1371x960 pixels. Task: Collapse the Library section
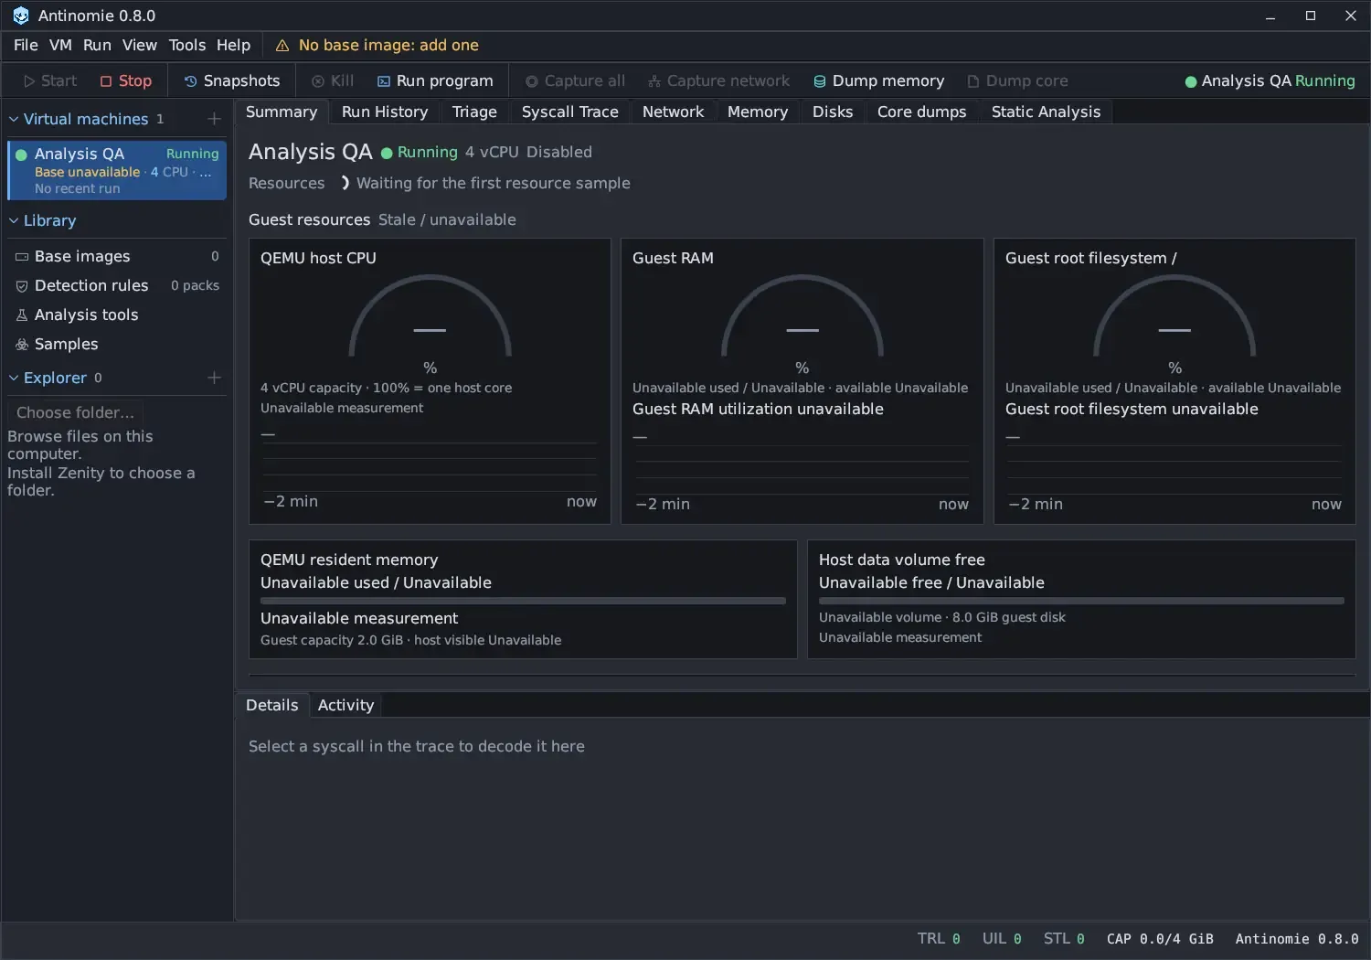tap(14, 220)
